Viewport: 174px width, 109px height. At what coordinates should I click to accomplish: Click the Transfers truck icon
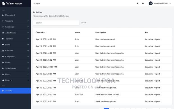pyautogui.click(x=3, y=39)
